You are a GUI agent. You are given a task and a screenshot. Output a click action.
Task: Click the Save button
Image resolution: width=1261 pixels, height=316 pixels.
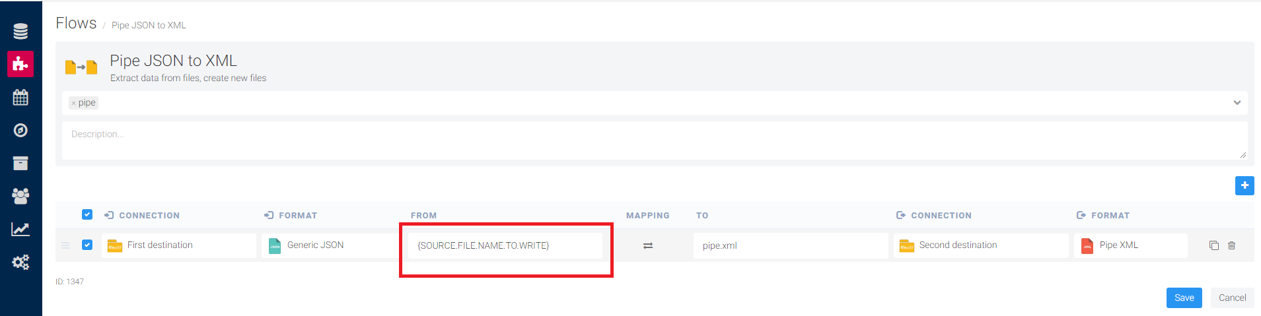[1184, 298]
